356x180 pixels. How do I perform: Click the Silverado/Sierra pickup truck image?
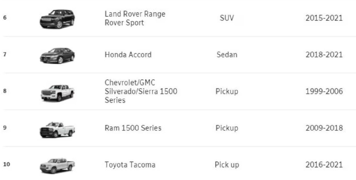(57, 93)
